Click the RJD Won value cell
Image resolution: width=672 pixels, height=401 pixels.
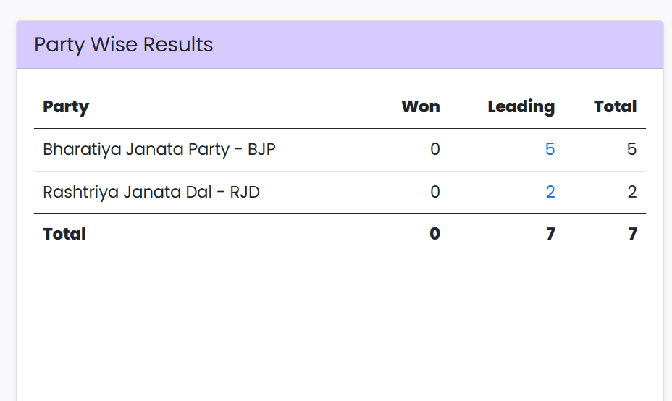[x=434, y=192]
